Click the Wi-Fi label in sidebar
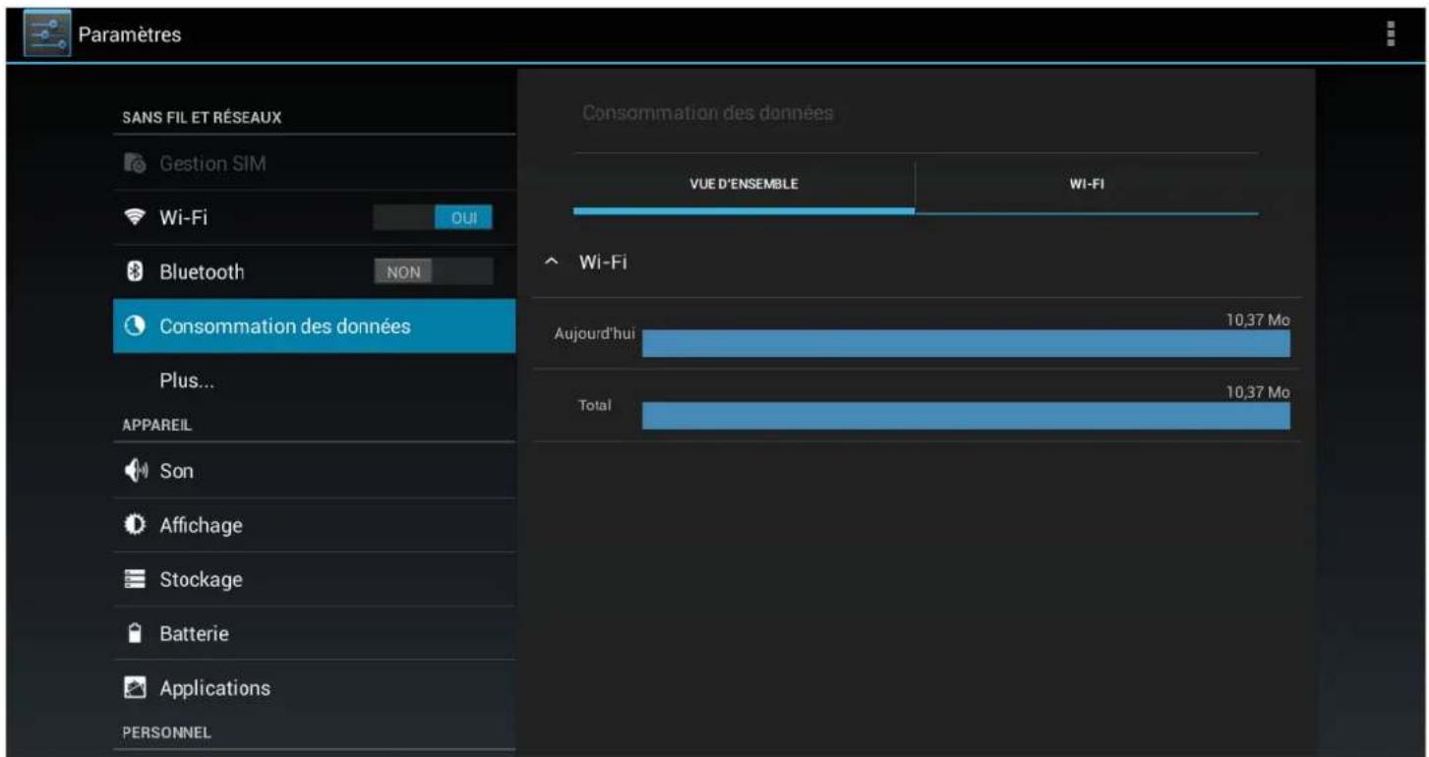 (184, 217)
